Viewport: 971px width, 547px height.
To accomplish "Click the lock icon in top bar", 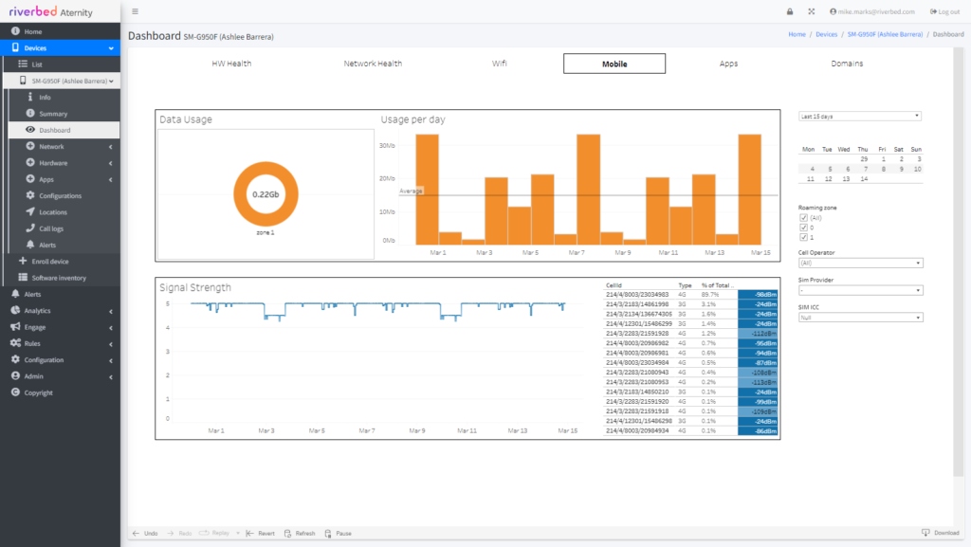I will pos(789,11).
